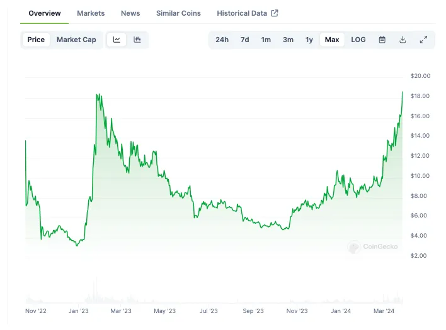Set chart range to 24h
Screen dimensions: 446x330
click(x=222, y=40)
